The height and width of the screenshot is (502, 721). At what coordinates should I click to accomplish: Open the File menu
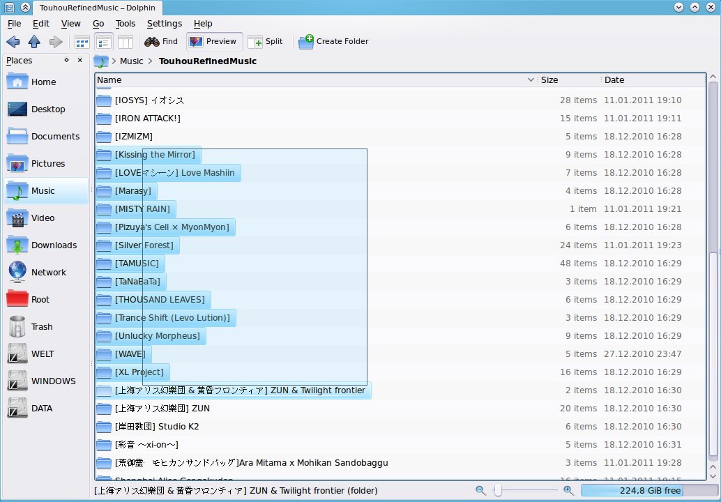click(x=14, y=24)
